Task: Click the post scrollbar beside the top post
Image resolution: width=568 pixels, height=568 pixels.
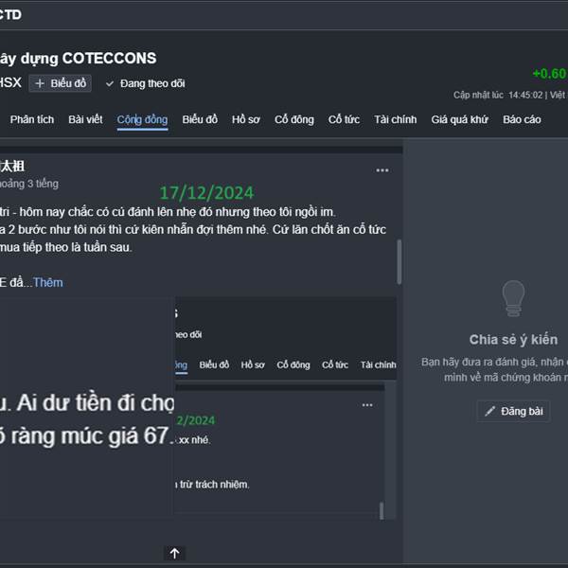Action: point(399,261)
